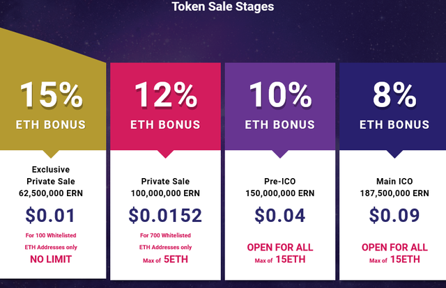Viewport: 446px width, 288px height.
Task: Click the 150,000,000 ERN allocation text
Action: coord(279,193)
